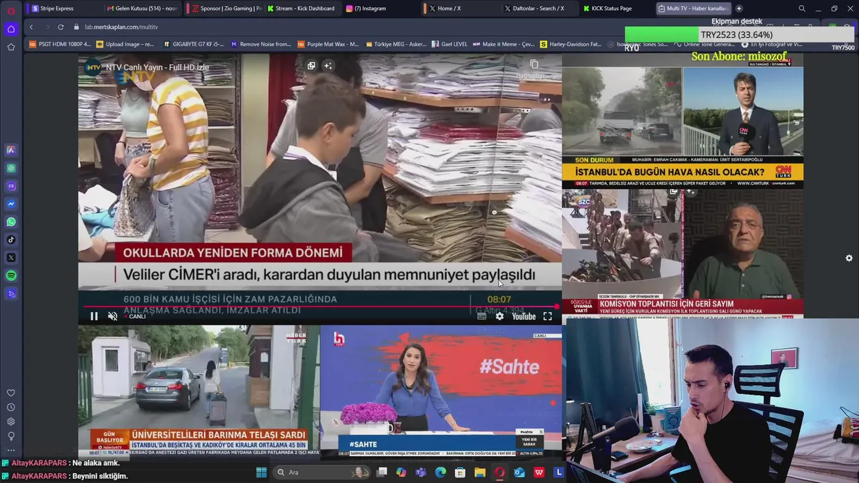This screenshot has width=859, height=483.
Task: Open YouTube player settings gear
Action: point(499,317)
